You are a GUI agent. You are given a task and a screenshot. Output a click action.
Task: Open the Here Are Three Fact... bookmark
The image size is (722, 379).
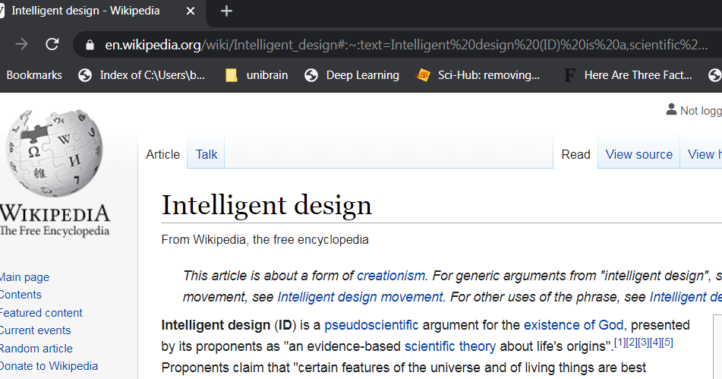tap(628, 75)
